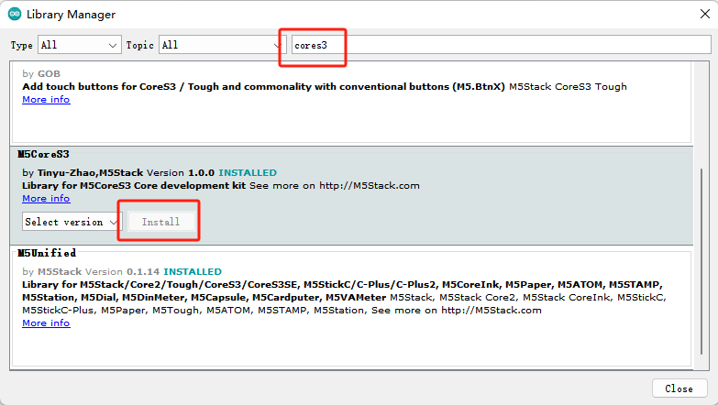The height and width of the screenshot is (405, 718).
Task: Open More info link for M5Unified
Action: pos(46,323)
